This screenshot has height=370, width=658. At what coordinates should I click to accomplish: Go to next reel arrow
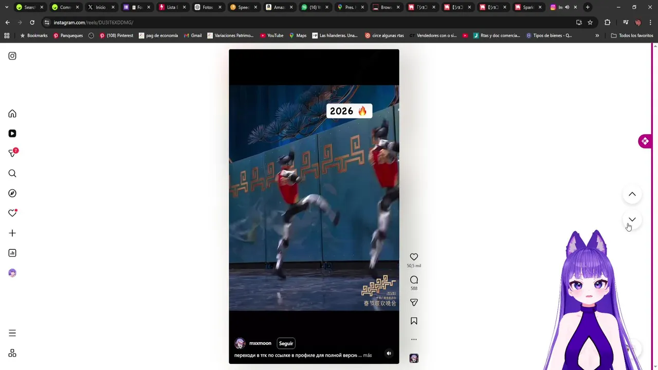(x=632, y=219)
